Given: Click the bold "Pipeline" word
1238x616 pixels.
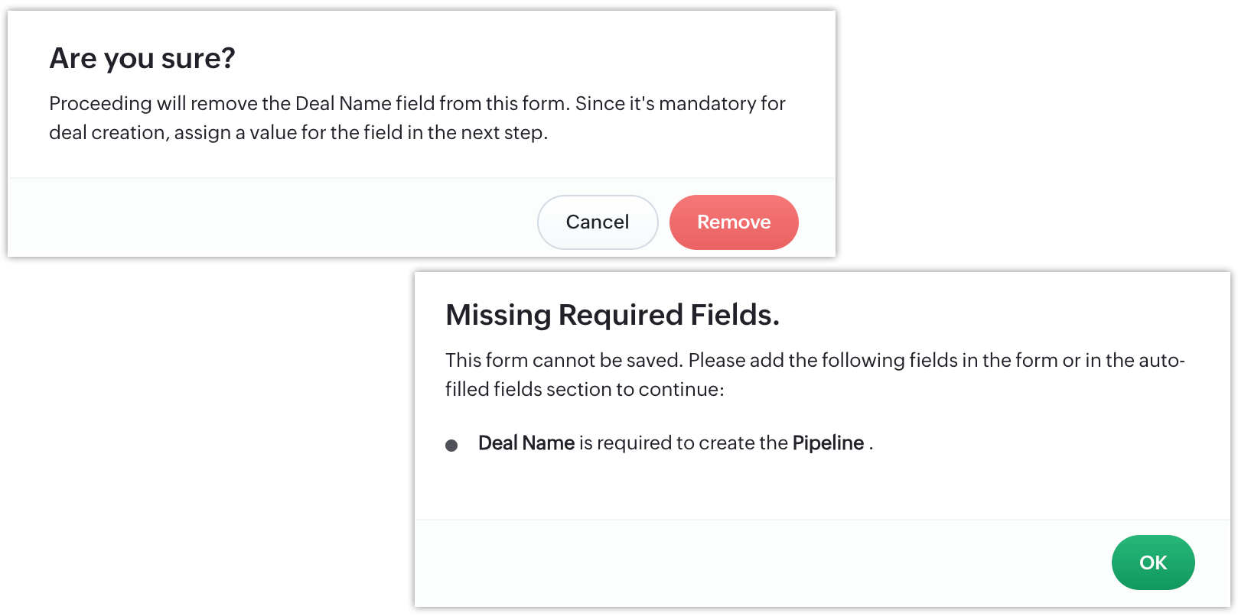Looking at the screenshot, I should click(828, 443).
